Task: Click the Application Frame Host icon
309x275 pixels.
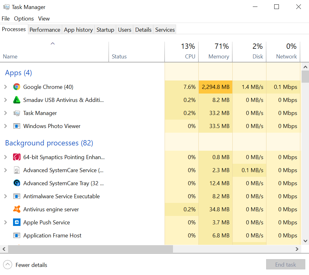Action: [x=17, y=235]
